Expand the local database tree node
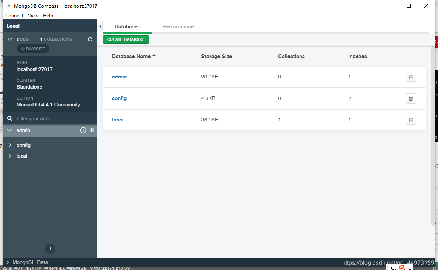The width and height of the screenshot is (438, 270). coord(10,156)
